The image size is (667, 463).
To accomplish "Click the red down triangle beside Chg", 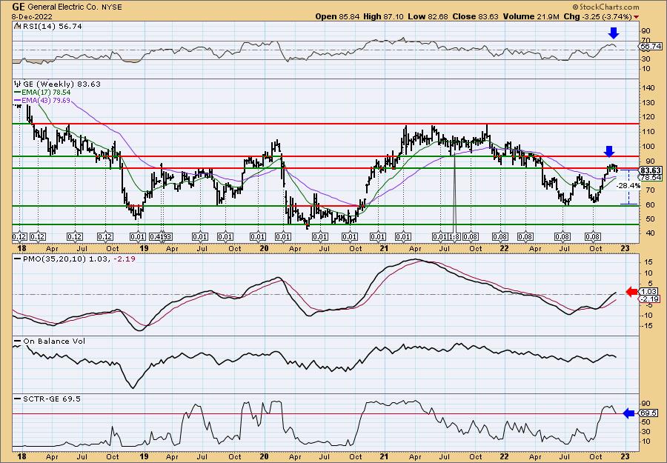I will (637, 17).
